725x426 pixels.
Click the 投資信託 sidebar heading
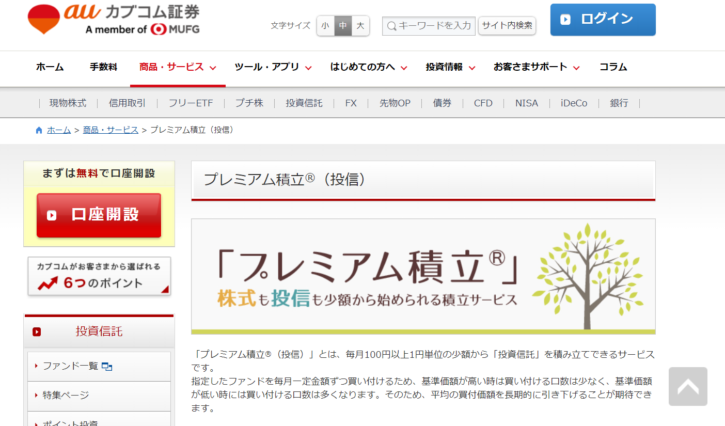99,332
